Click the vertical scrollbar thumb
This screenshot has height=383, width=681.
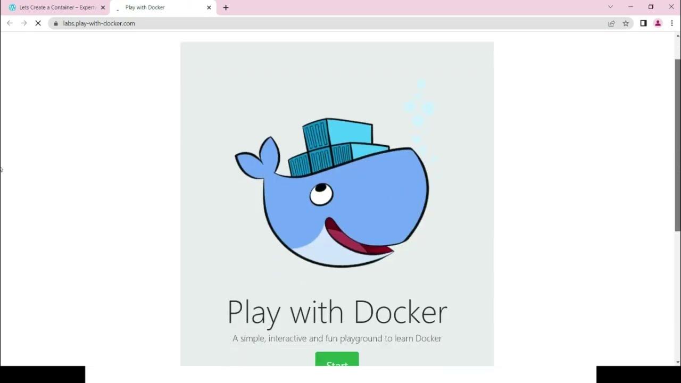(x=677, y=145)
